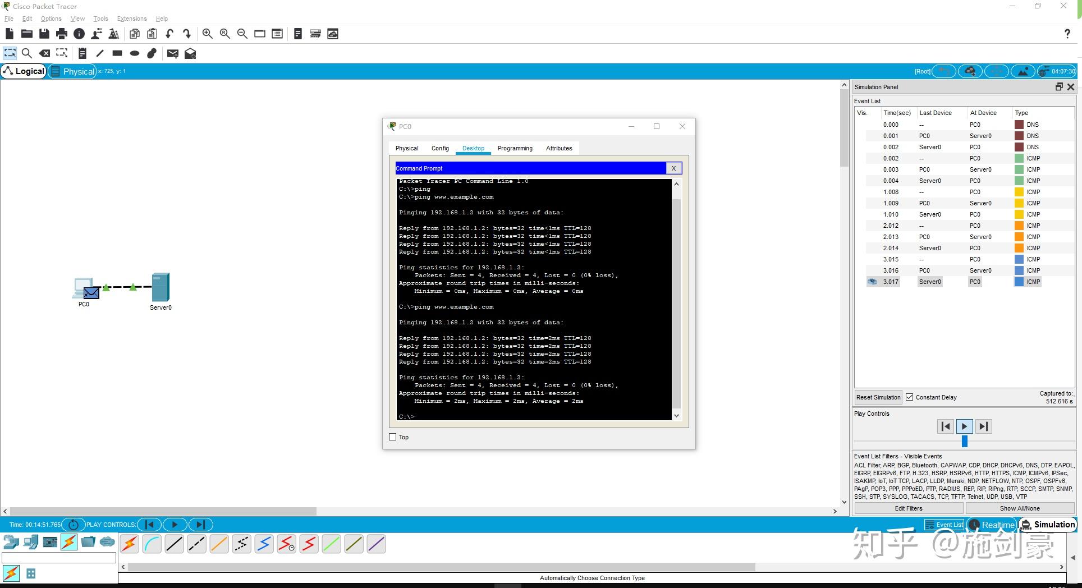Close Command Prompt with X button
1082x588 pixels.
click(x=674, y=168)
